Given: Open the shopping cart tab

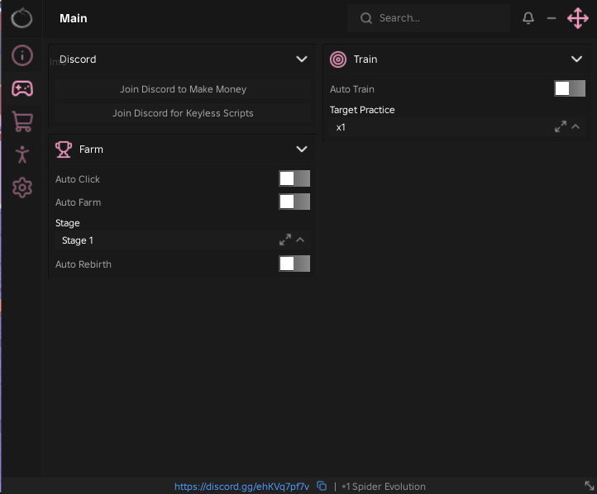Looking at the screenshot, I should point(22,121).
